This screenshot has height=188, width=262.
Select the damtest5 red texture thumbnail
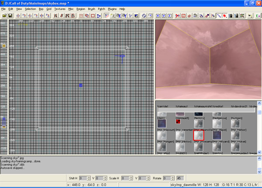click(x=178, y=121)
